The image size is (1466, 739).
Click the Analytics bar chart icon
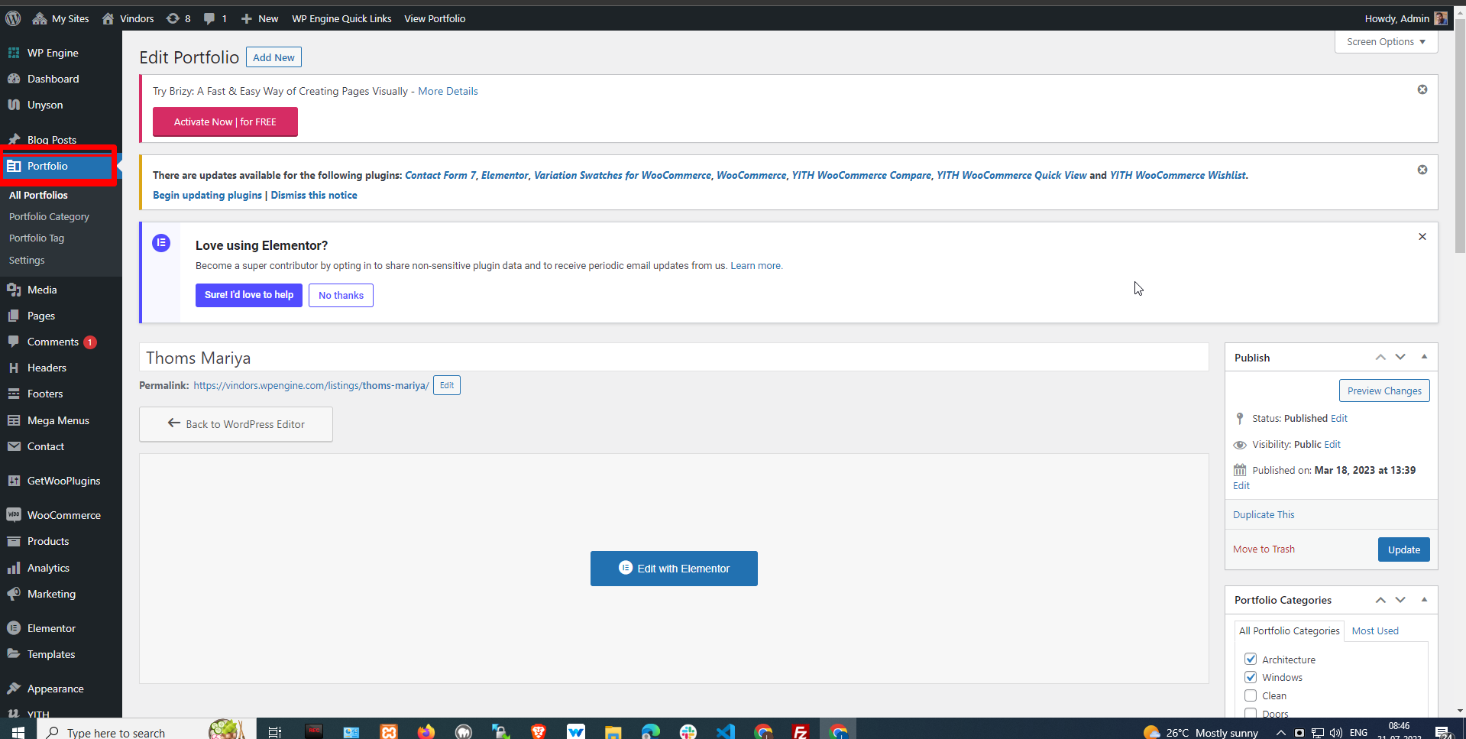coord(14,568)
